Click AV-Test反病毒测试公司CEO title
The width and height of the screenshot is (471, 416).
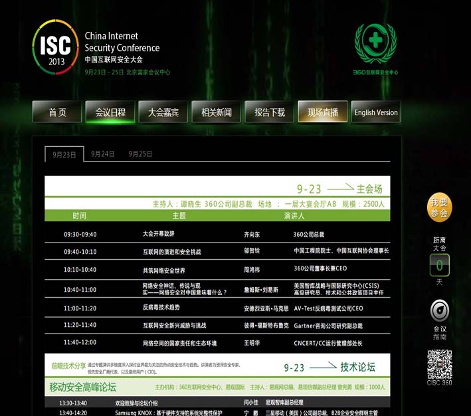[328, 308]
